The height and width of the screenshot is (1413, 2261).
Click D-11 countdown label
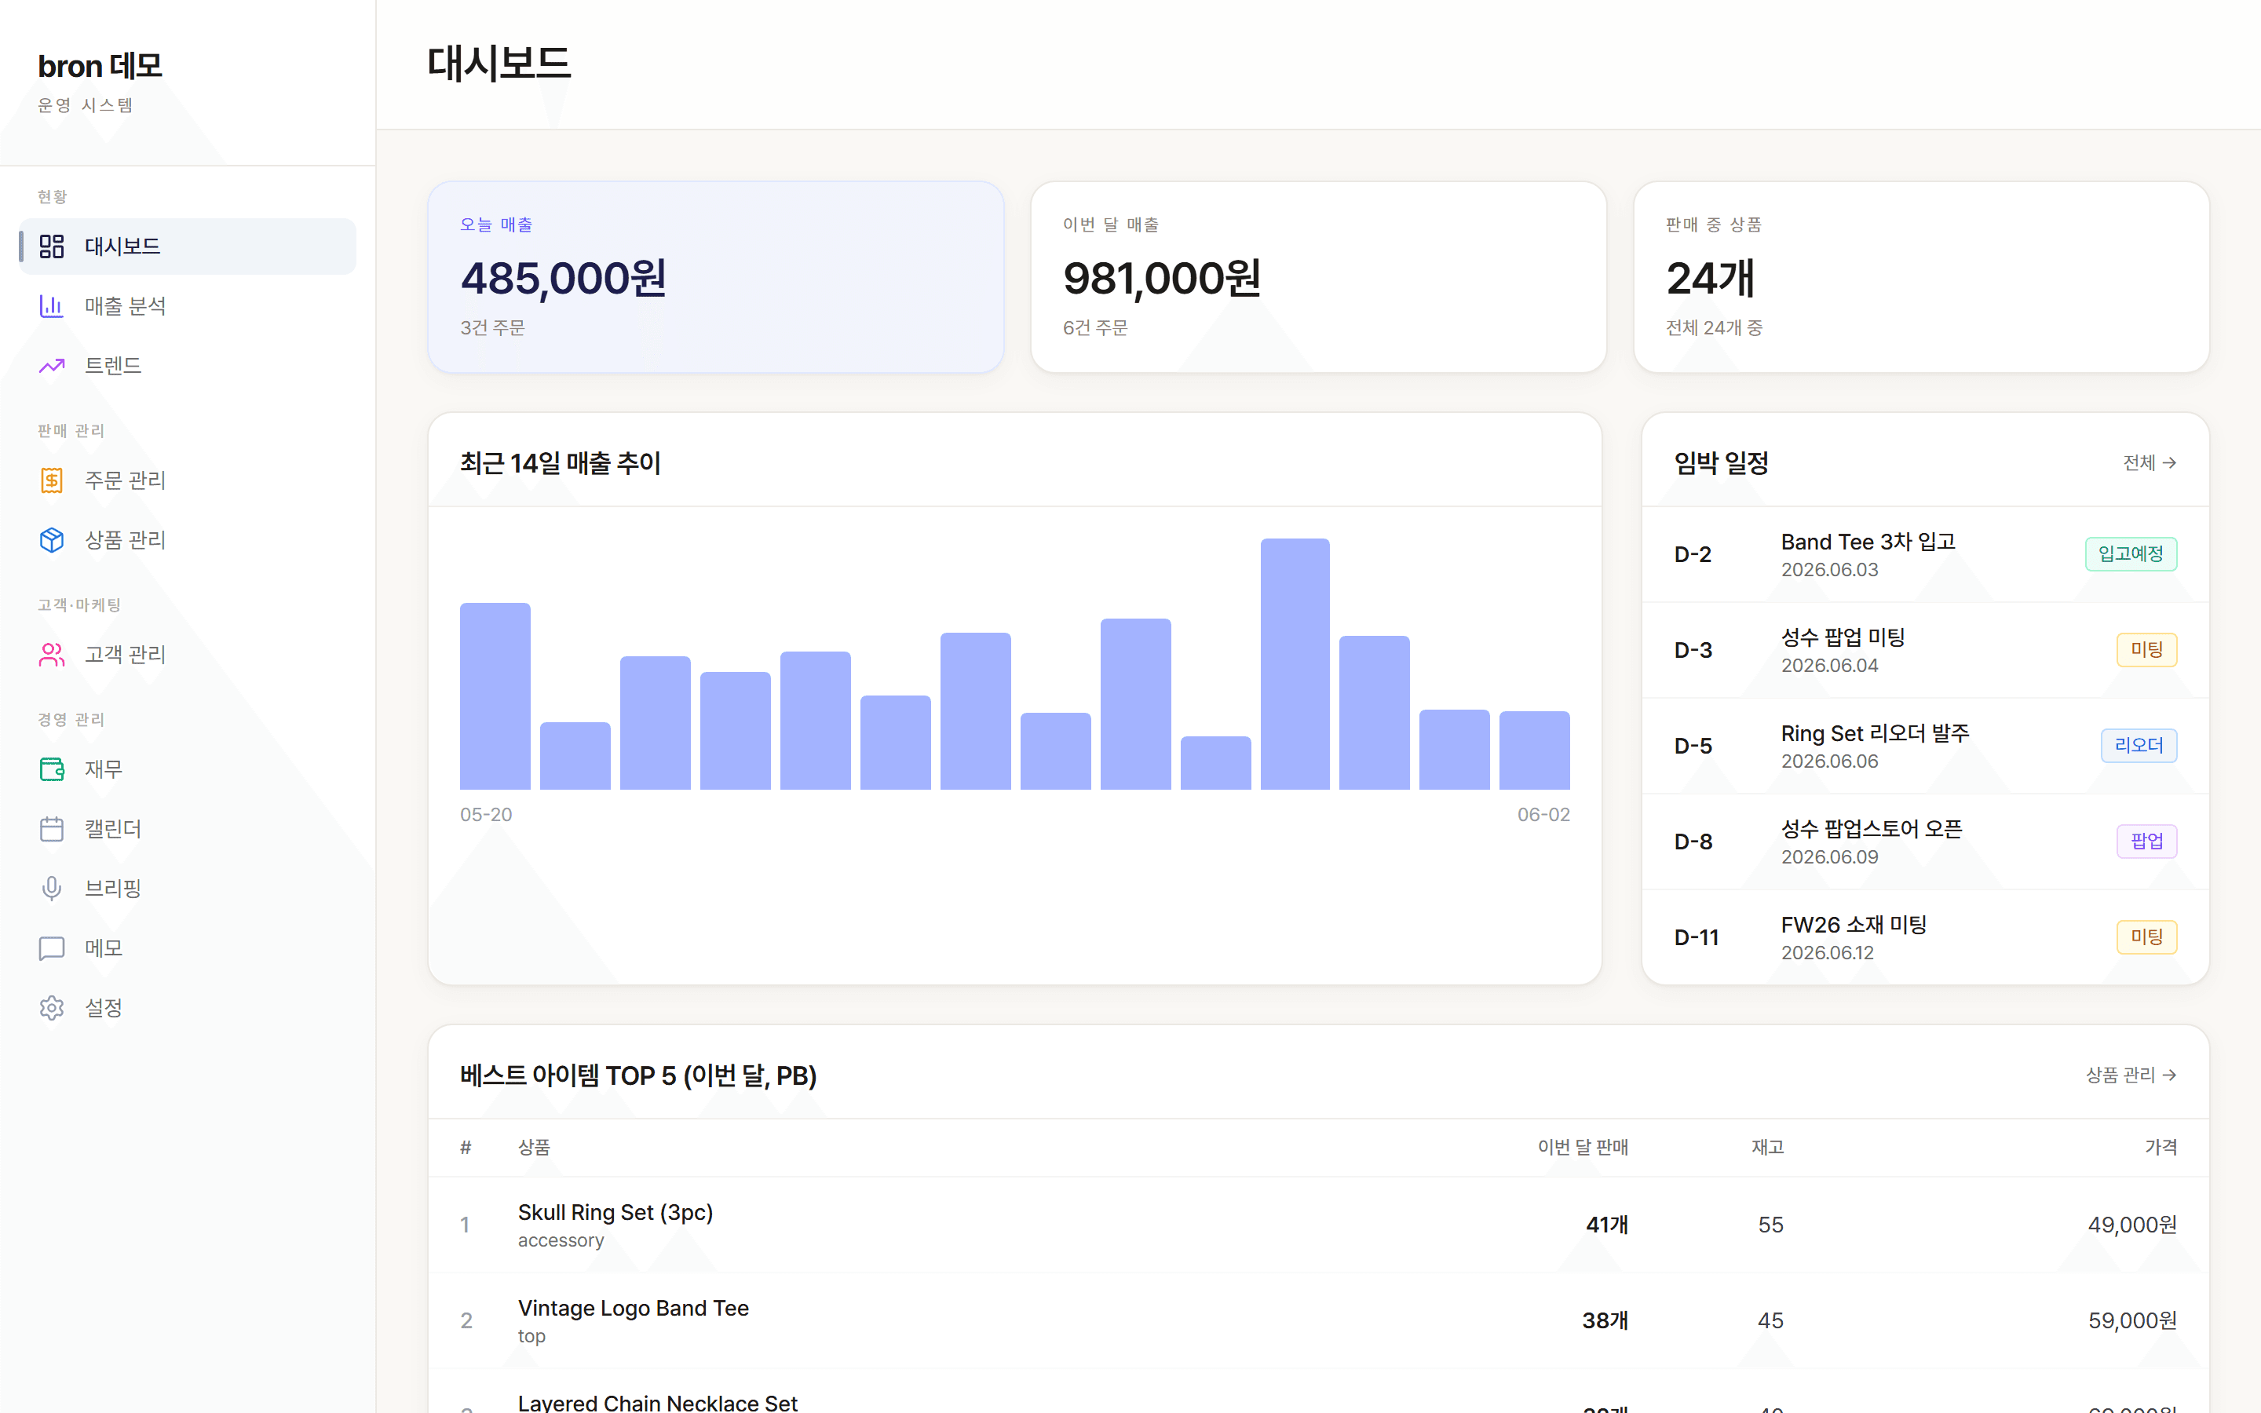click(x=1696, y=937)
